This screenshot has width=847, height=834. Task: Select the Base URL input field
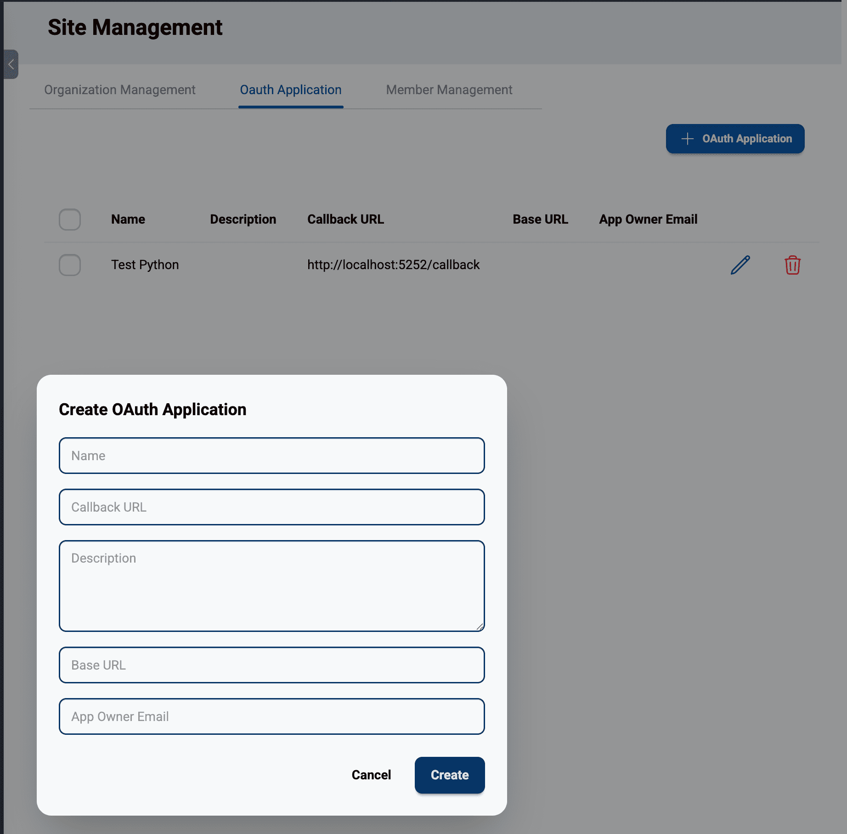[x=271, y=665]
